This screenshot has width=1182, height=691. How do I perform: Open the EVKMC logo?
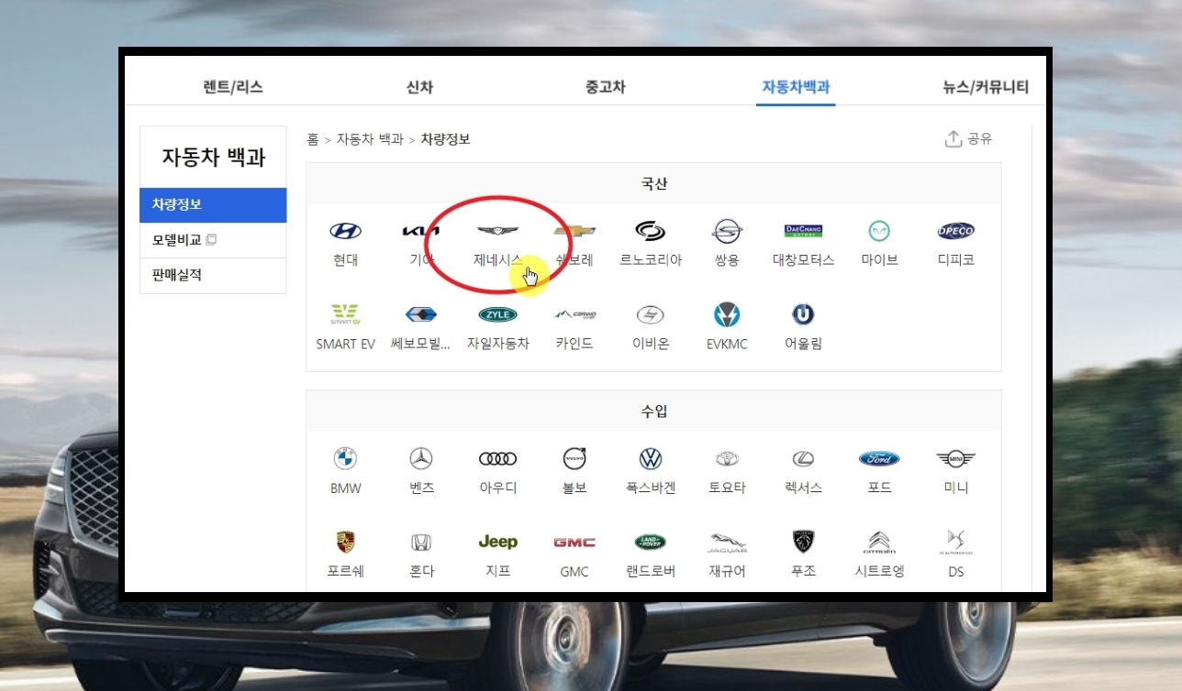(727, 314)
